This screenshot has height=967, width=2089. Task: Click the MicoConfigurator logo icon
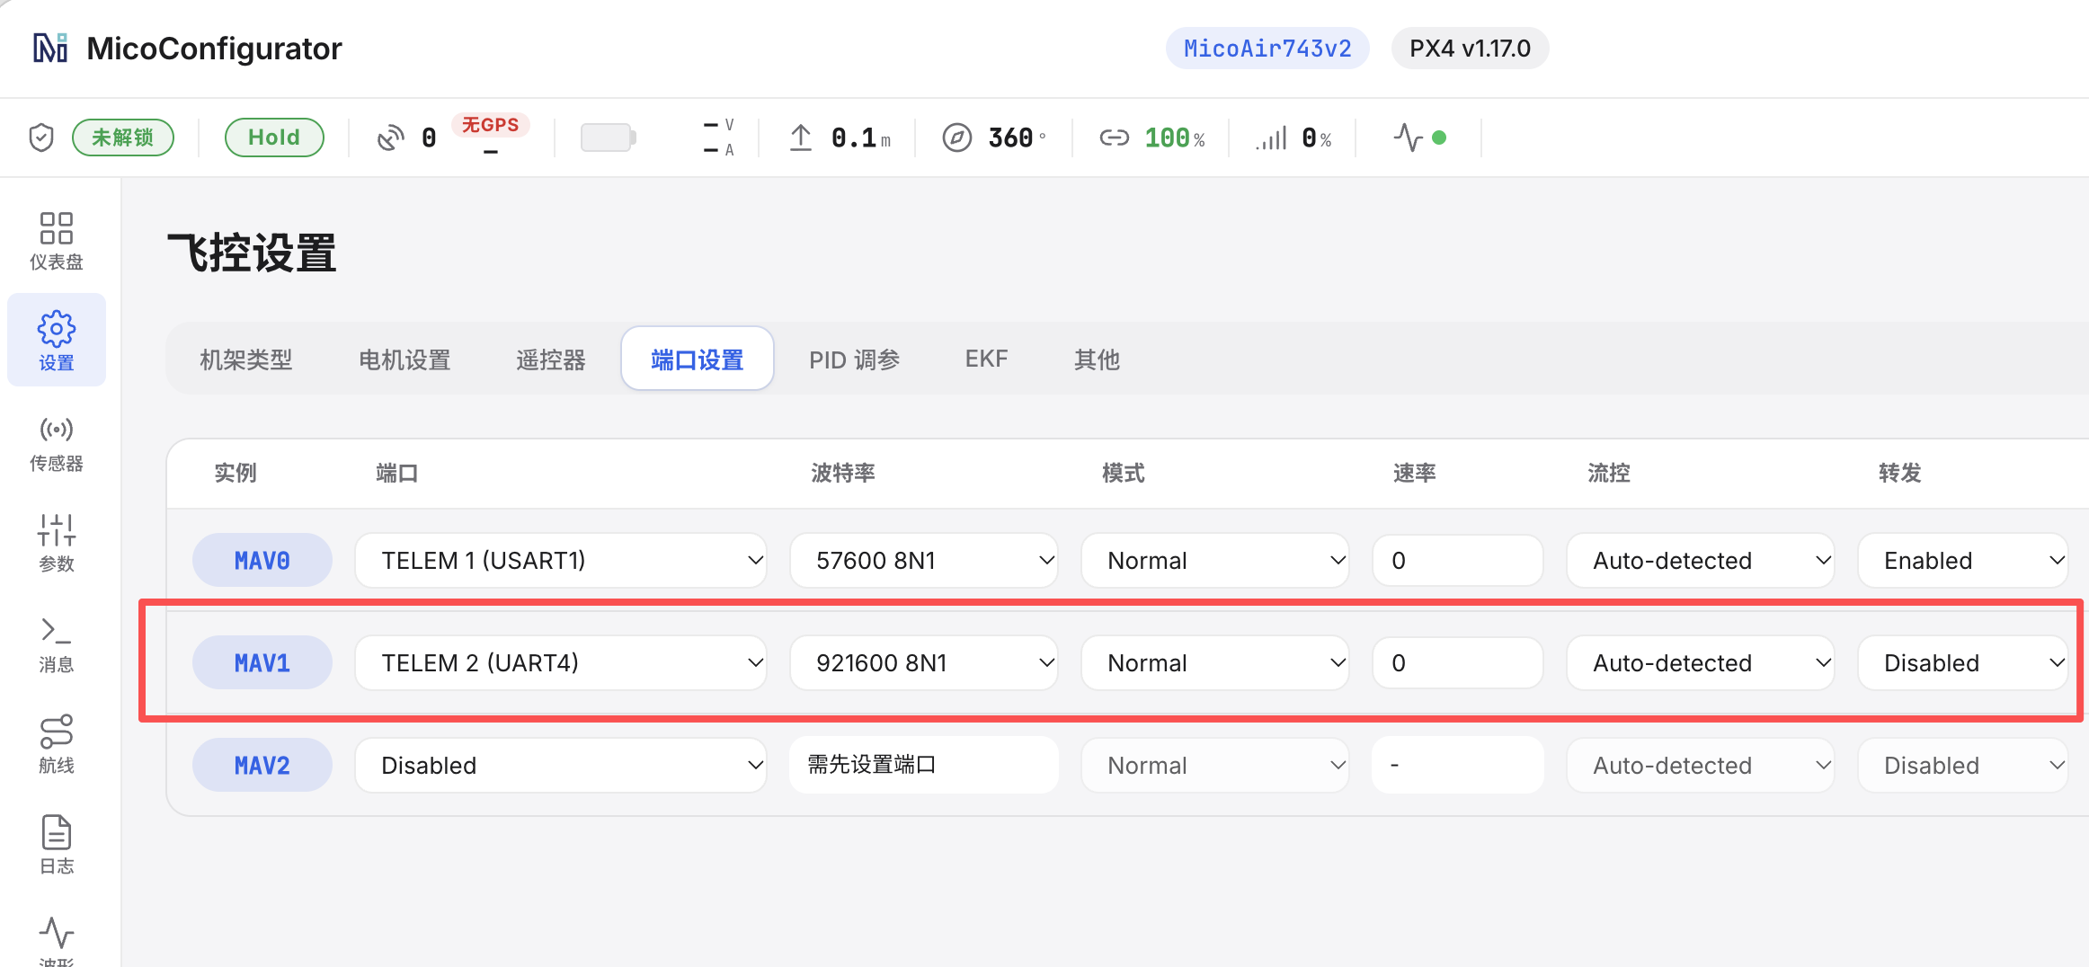click(50, 48)
